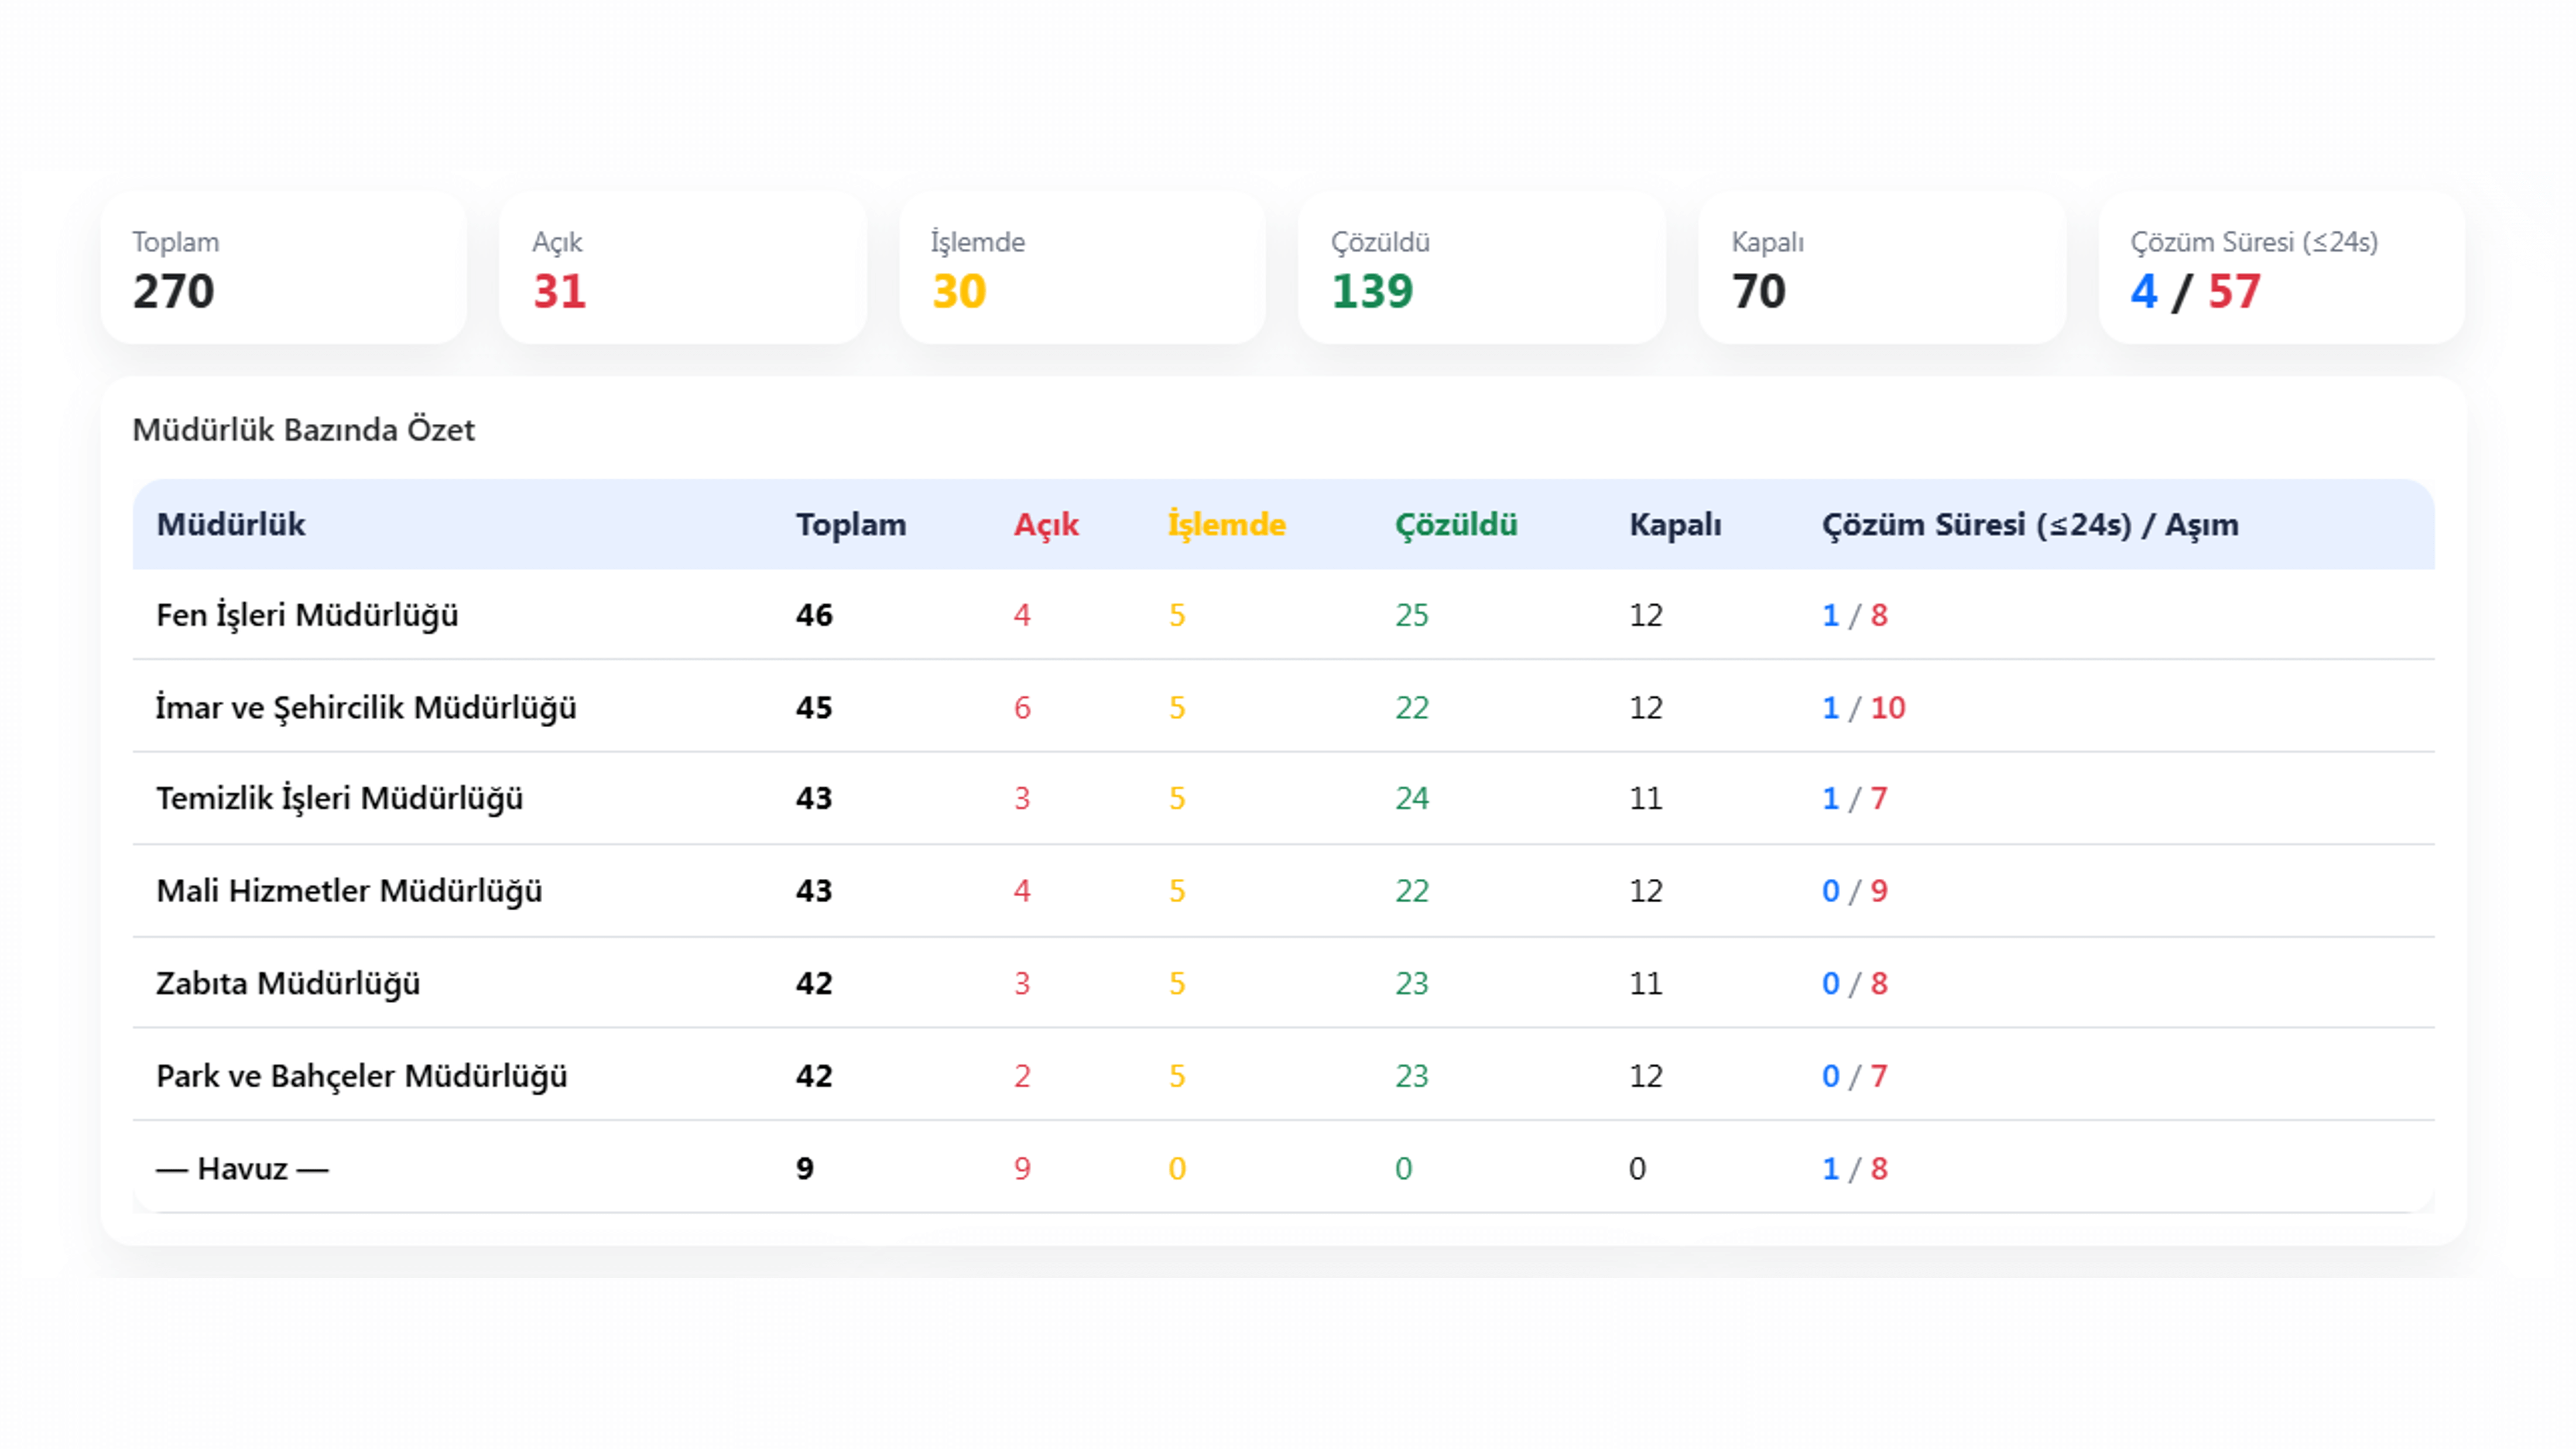2576x1449 pixels.
Task: Click the Müdürlük column header
Action: pos(231,524)
